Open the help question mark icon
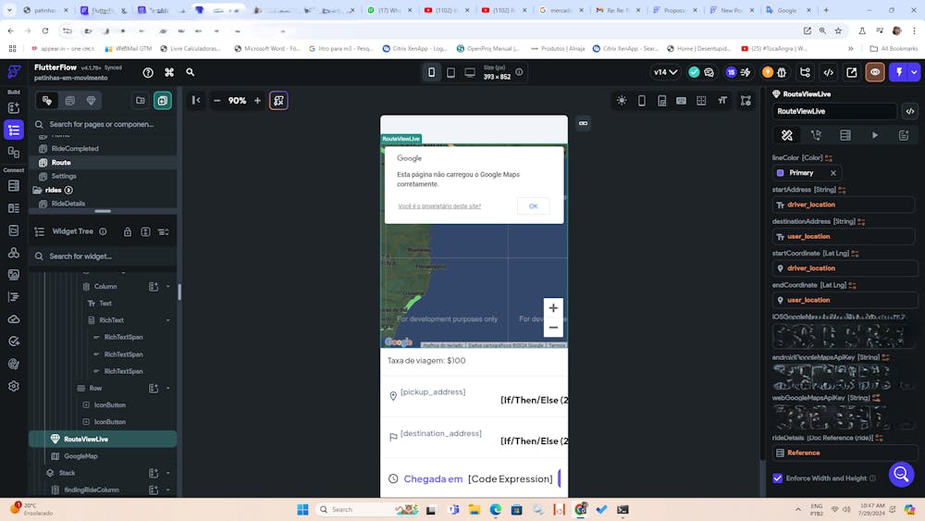 coord(148,72)
